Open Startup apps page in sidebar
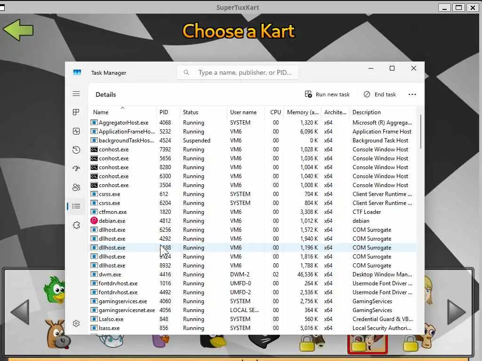Viewport: 482px width, 361px height. click(76, 168)
